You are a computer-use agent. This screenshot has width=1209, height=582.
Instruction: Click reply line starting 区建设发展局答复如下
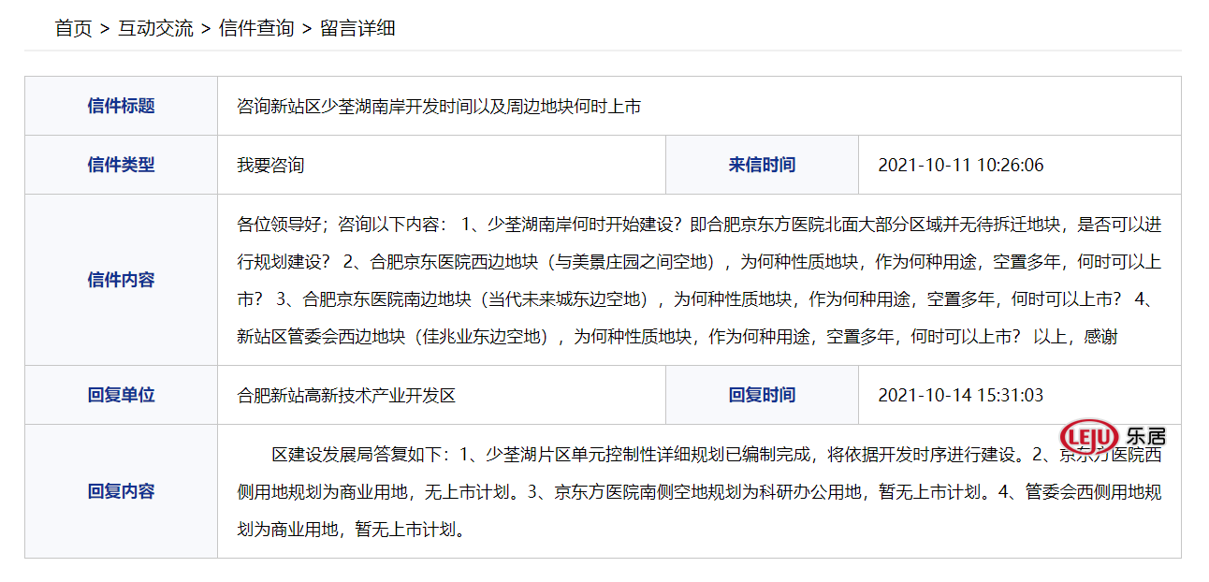pos(717,455)
